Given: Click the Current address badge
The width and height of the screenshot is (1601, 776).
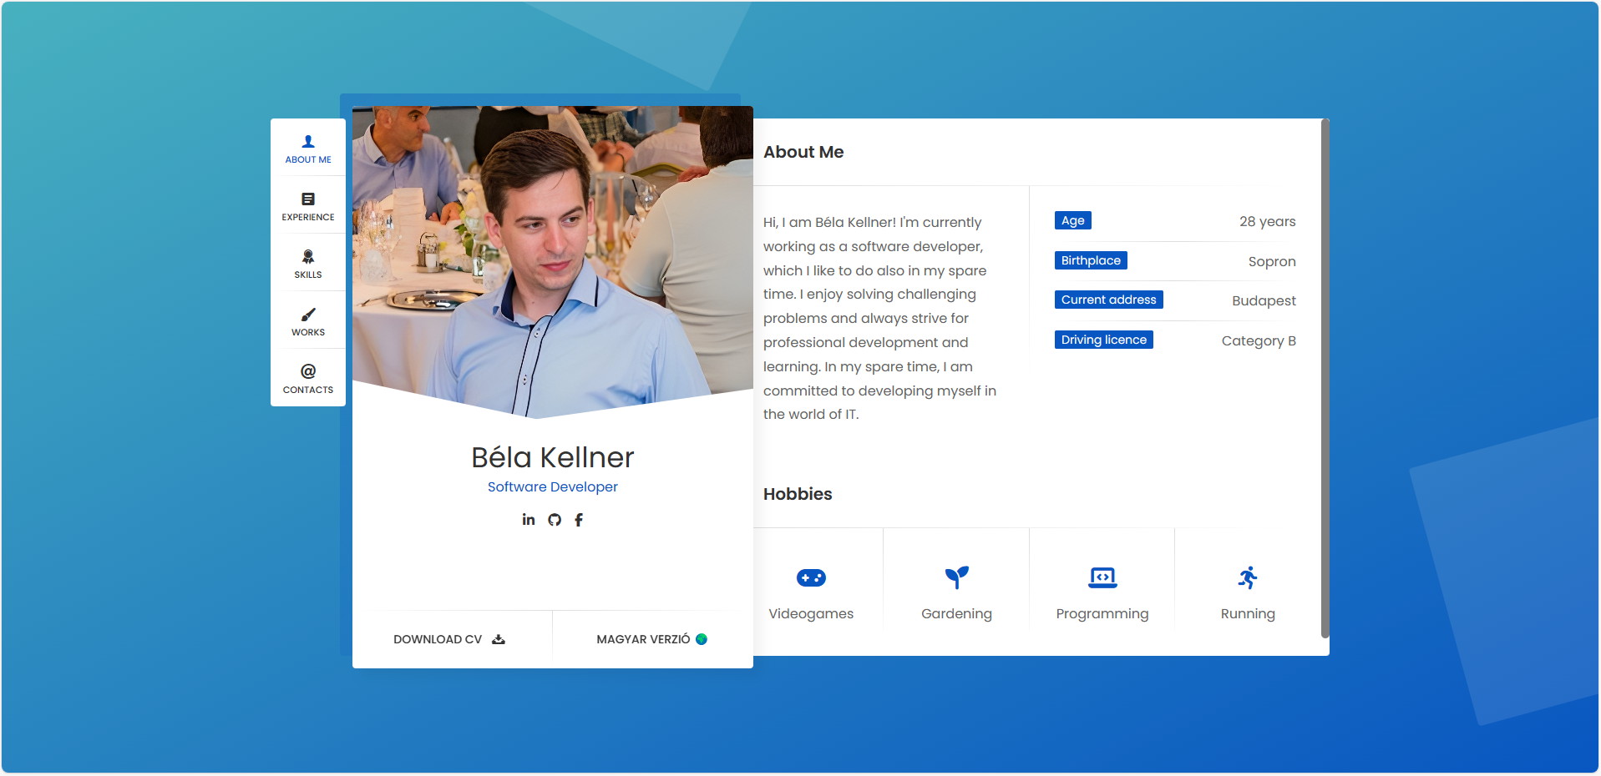Looking at the screenshot, I should point(1109,300).
